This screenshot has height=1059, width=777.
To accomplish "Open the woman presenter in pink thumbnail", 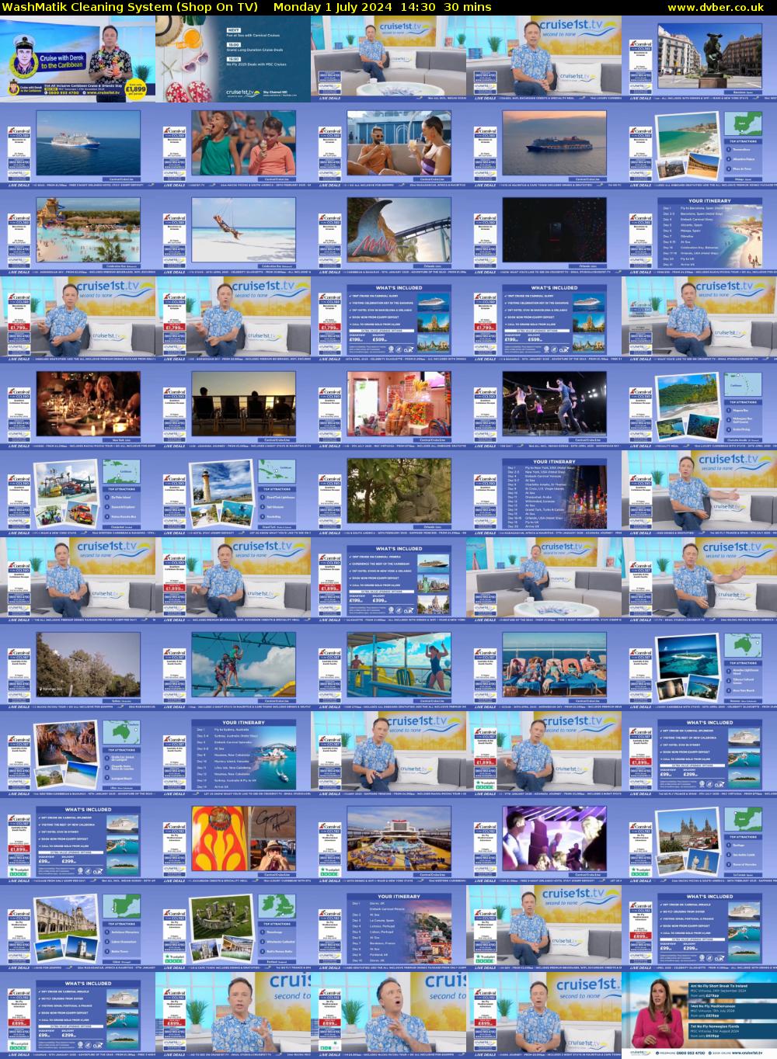I will click(699, 1016).
